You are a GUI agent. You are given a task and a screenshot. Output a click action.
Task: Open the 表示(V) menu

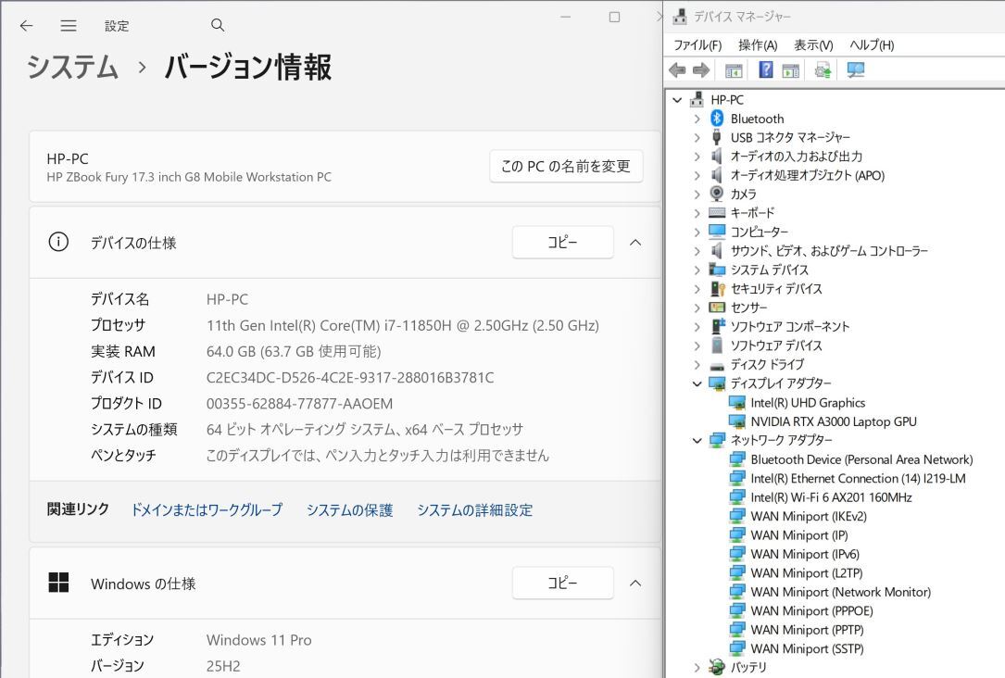(x=813, y=45)
